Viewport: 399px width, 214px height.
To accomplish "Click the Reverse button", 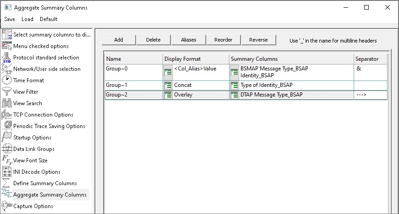I will (258, 40).
